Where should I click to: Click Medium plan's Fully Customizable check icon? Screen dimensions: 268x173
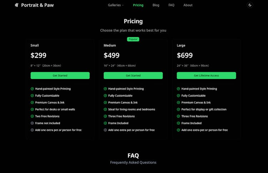coord(105,96)
